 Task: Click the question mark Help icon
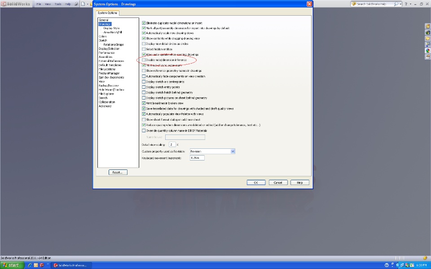(406, 4)
